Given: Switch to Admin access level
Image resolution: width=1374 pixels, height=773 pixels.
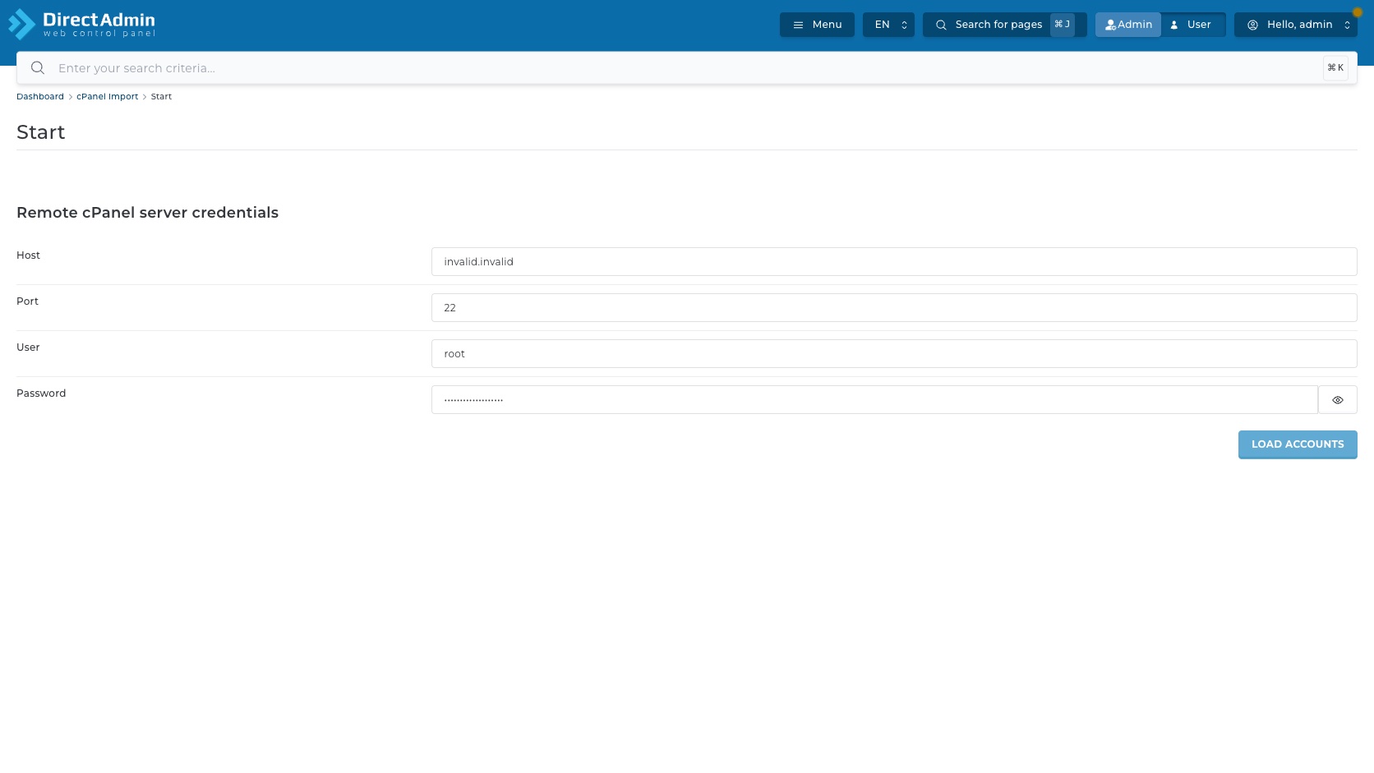Looking at the screenshot, I should tap(1128, 25).
